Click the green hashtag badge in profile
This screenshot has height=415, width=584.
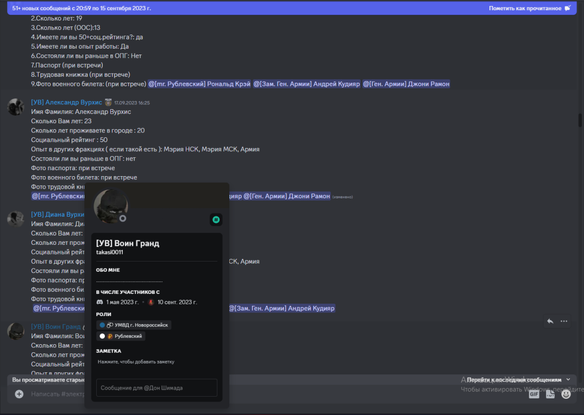[216, 219]
